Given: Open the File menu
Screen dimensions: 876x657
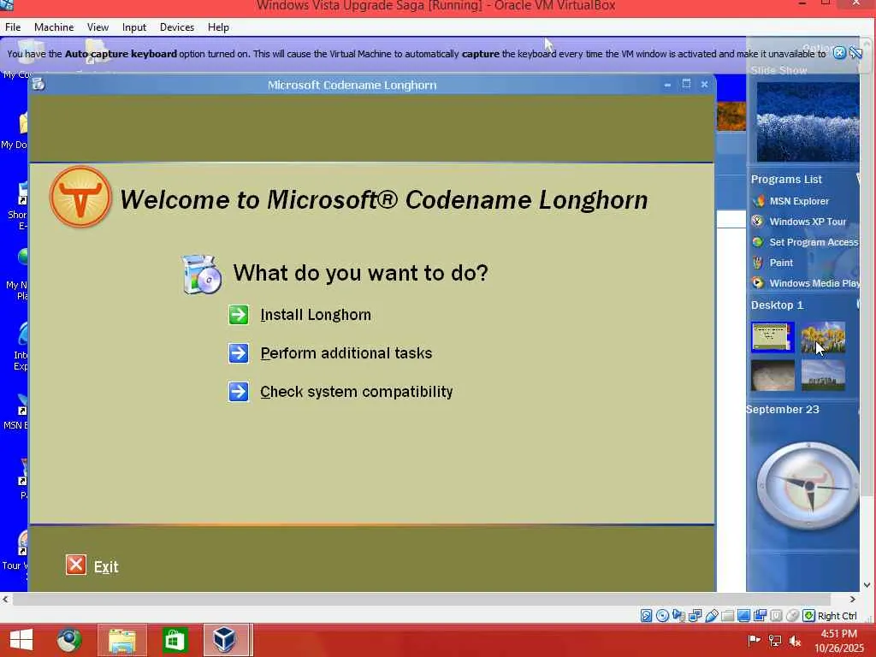Looking at the screenshot, I should pos(13,27).
